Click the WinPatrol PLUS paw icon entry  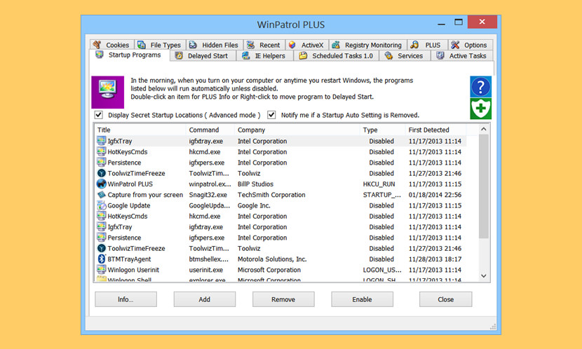pos(102,184)
